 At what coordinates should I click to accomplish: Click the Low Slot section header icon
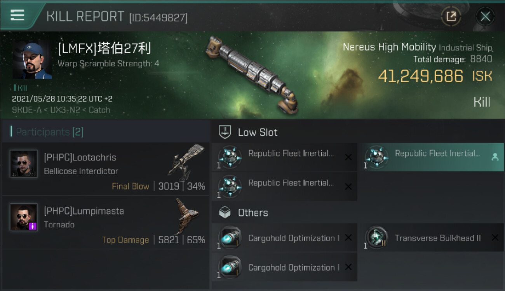coord(225,132)
